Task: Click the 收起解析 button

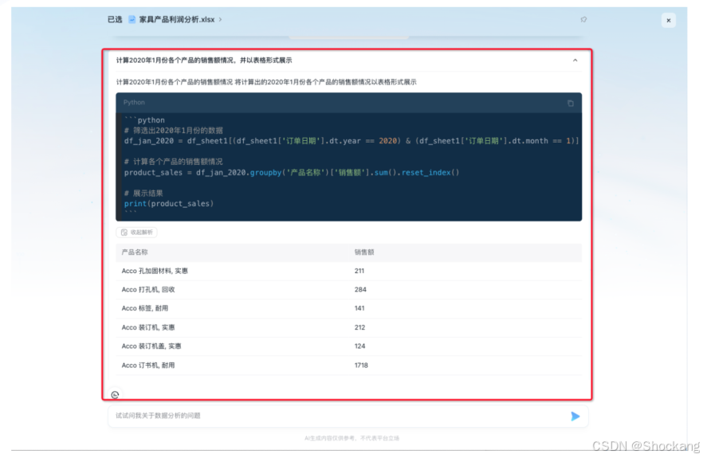Action: [x=137, y=232]
